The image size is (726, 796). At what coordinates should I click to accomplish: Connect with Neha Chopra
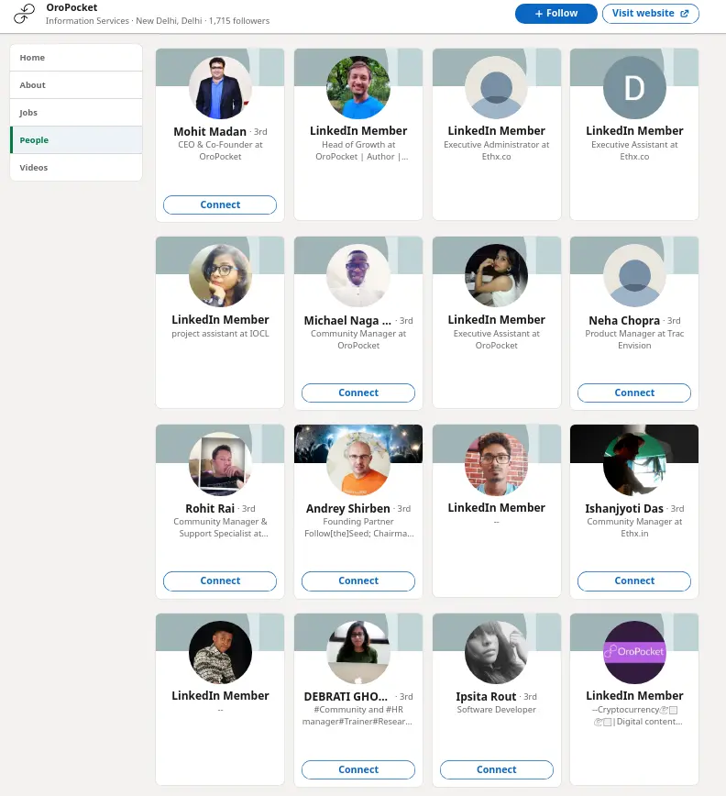point(634,392)
